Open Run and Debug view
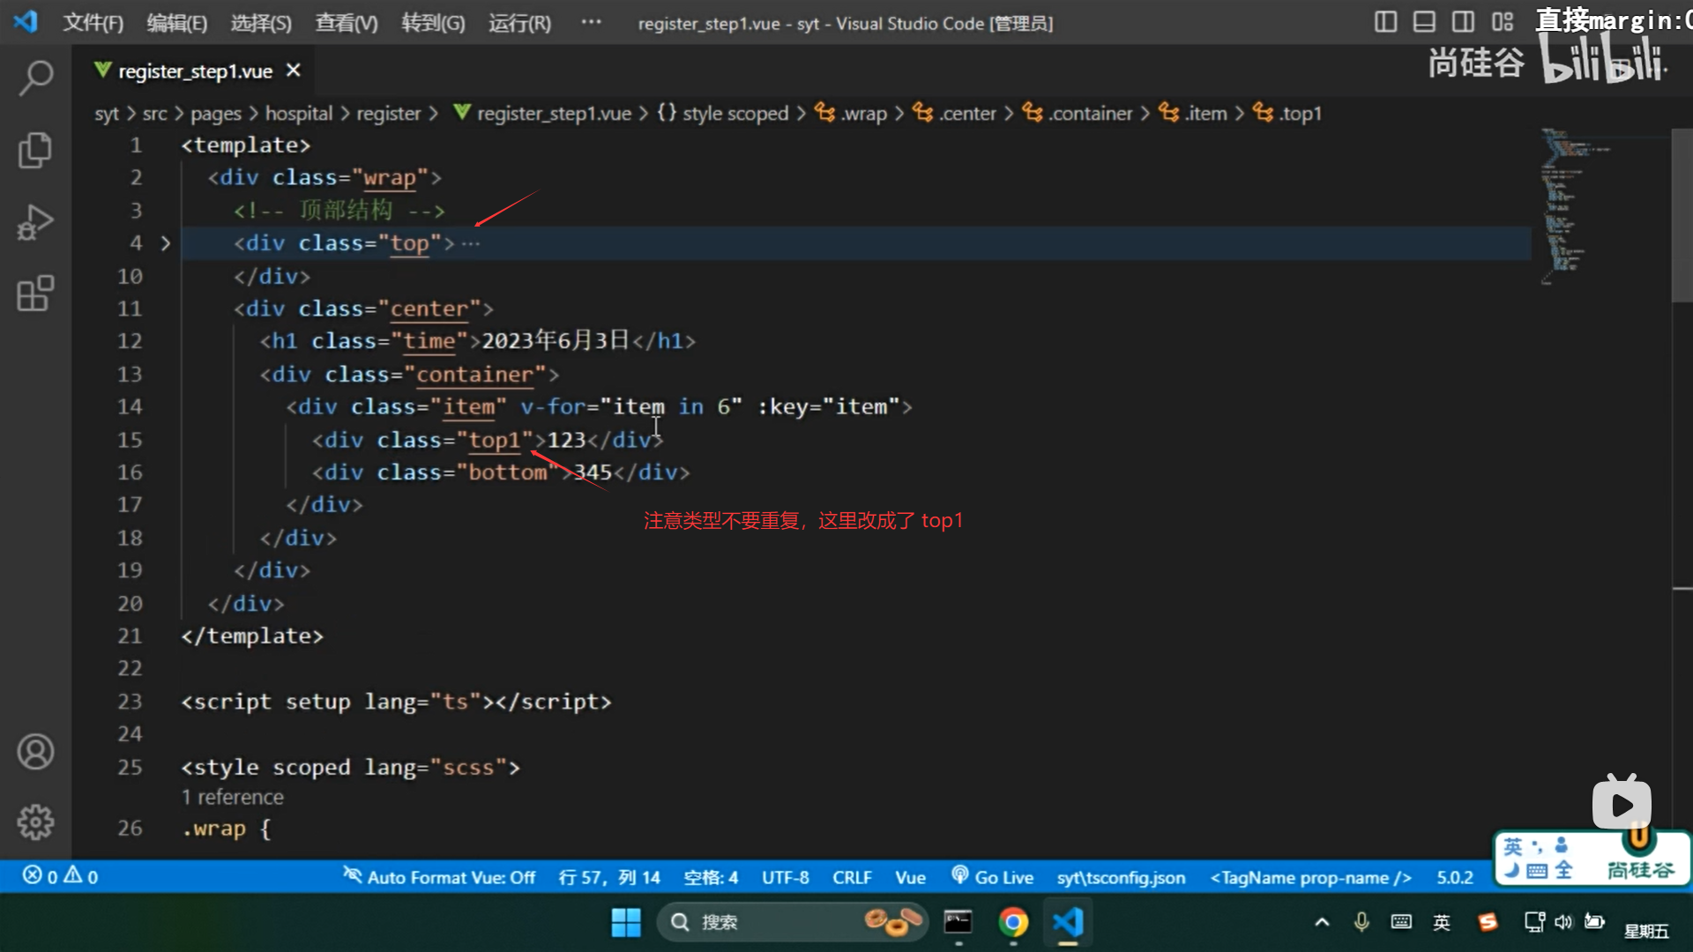The height and width of the screenshot is (952, 1693). (x=35, y=222)
